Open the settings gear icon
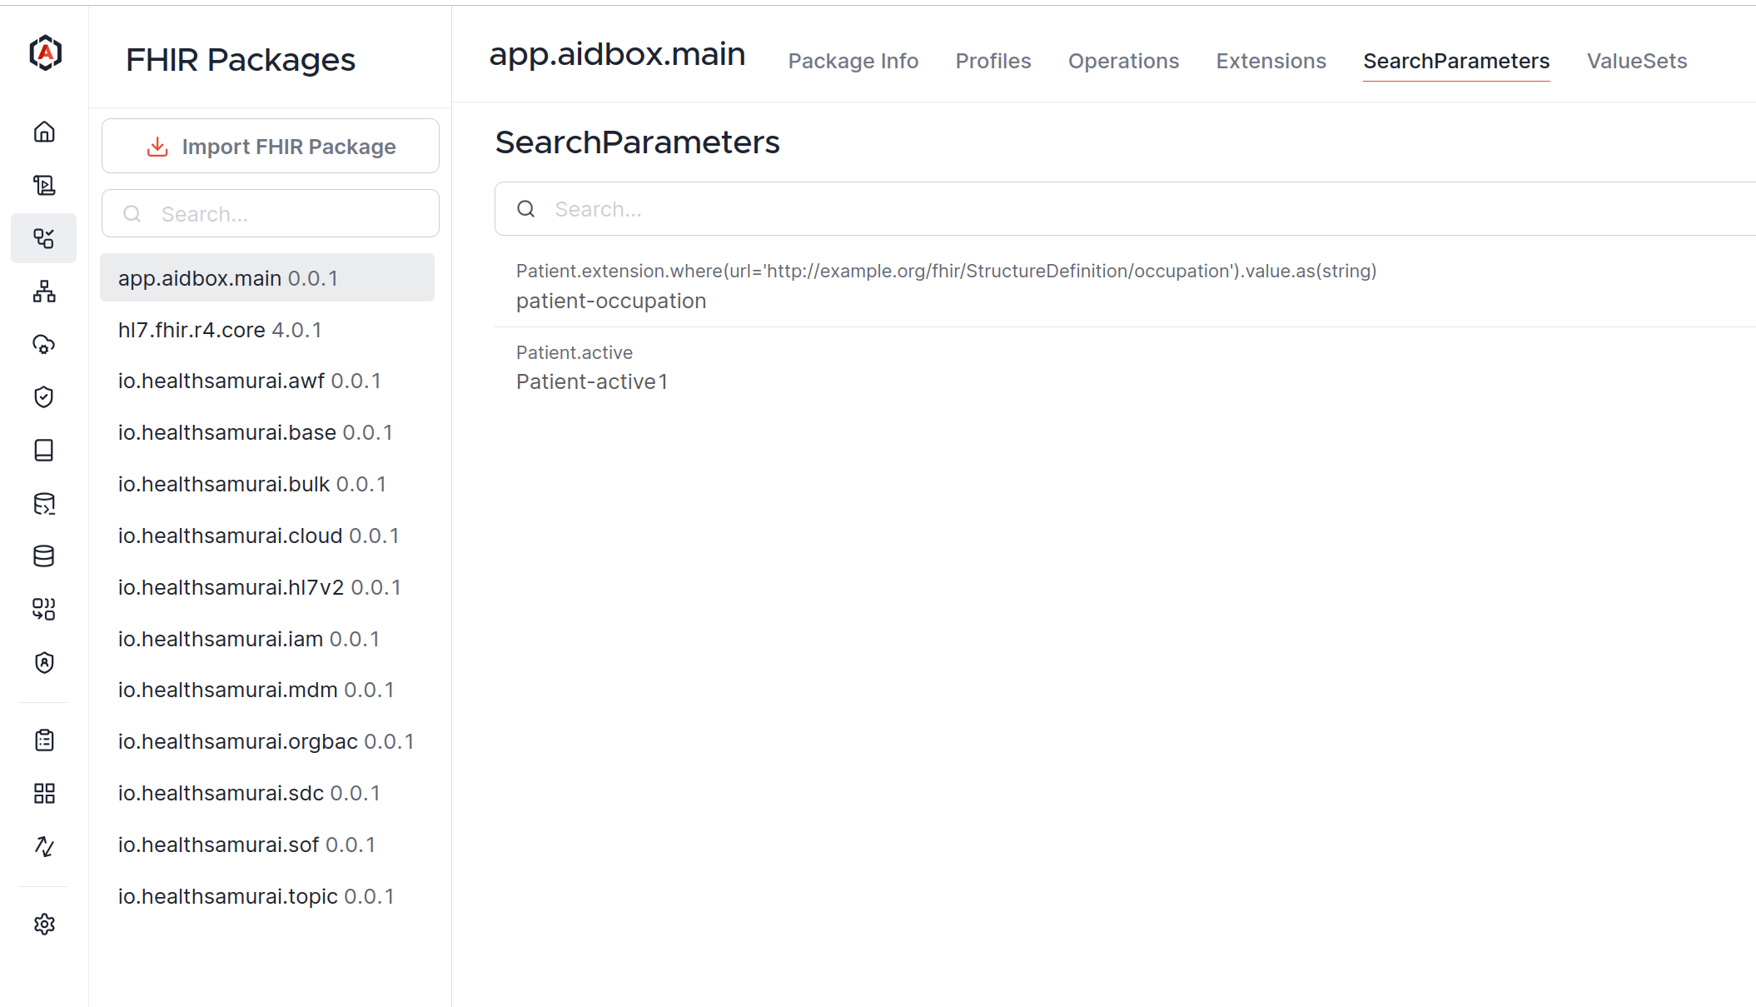Screen dimensions: 1756x1007 [x=44, y=924]
